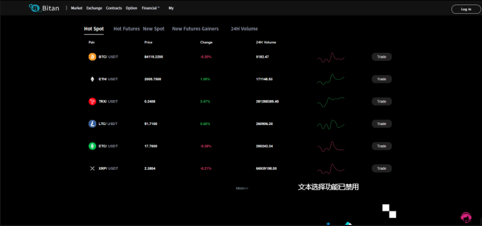Click the XRP price 2.3804

150,169
